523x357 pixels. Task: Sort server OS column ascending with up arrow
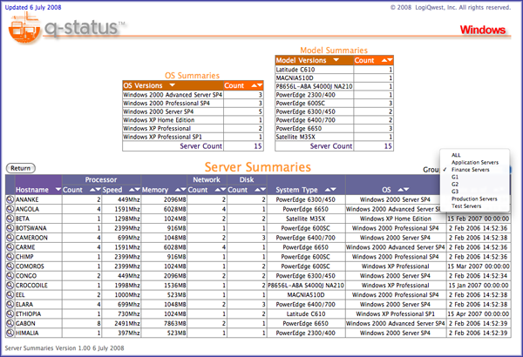(401, 189)
